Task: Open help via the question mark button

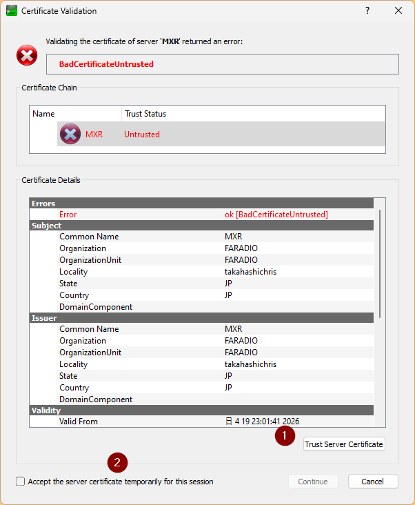Action: 367,10
